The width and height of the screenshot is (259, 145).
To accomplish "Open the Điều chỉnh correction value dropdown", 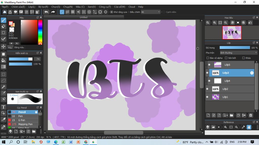I will pyautogui.click(x=151, y=12).
